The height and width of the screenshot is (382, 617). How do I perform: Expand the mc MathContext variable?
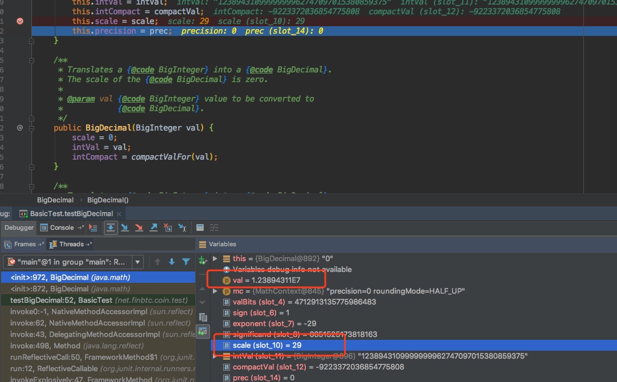coord(215,291)
